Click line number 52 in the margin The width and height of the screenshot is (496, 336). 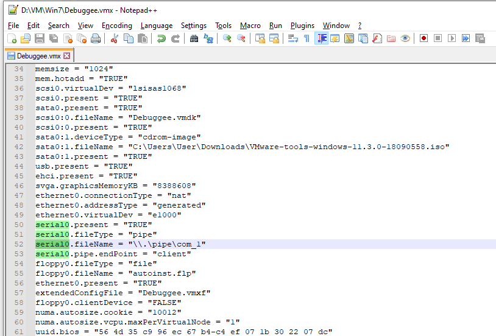(x=19, y=244)
